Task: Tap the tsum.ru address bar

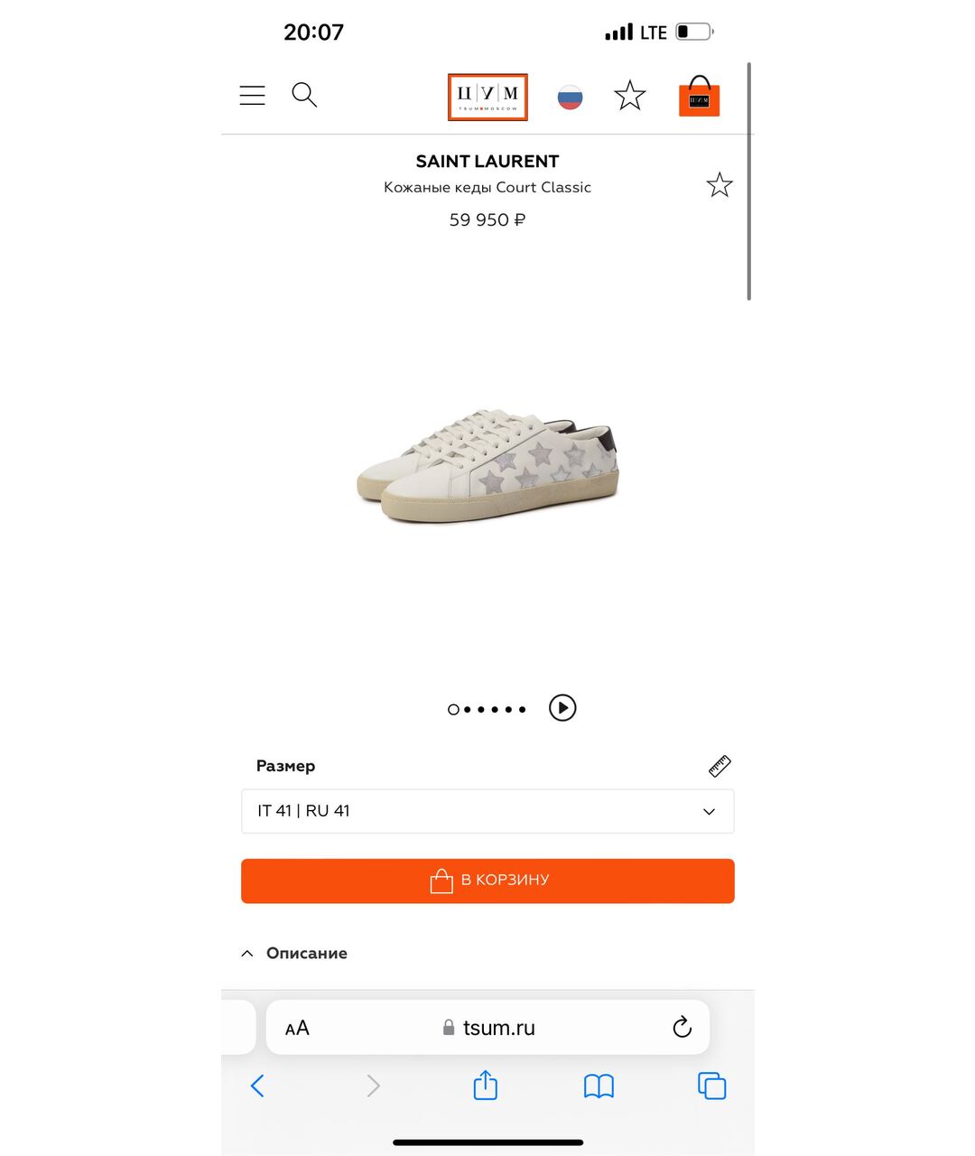Action: coord(498,1028)
